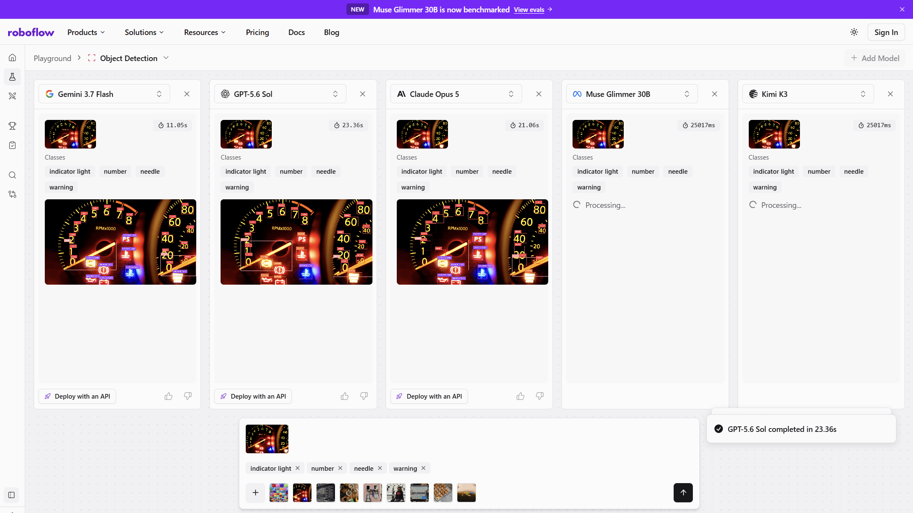Select the dashboard gauges sample thumbnail
This screenshot has height=513, width=913.
[302, 493]
